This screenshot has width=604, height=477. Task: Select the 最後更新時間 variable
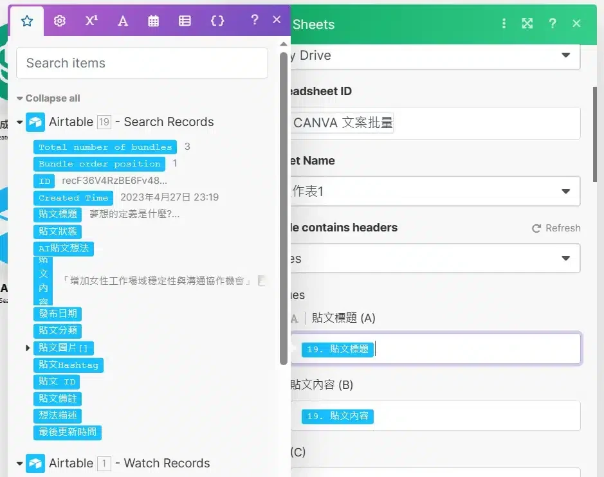(68, 432)
